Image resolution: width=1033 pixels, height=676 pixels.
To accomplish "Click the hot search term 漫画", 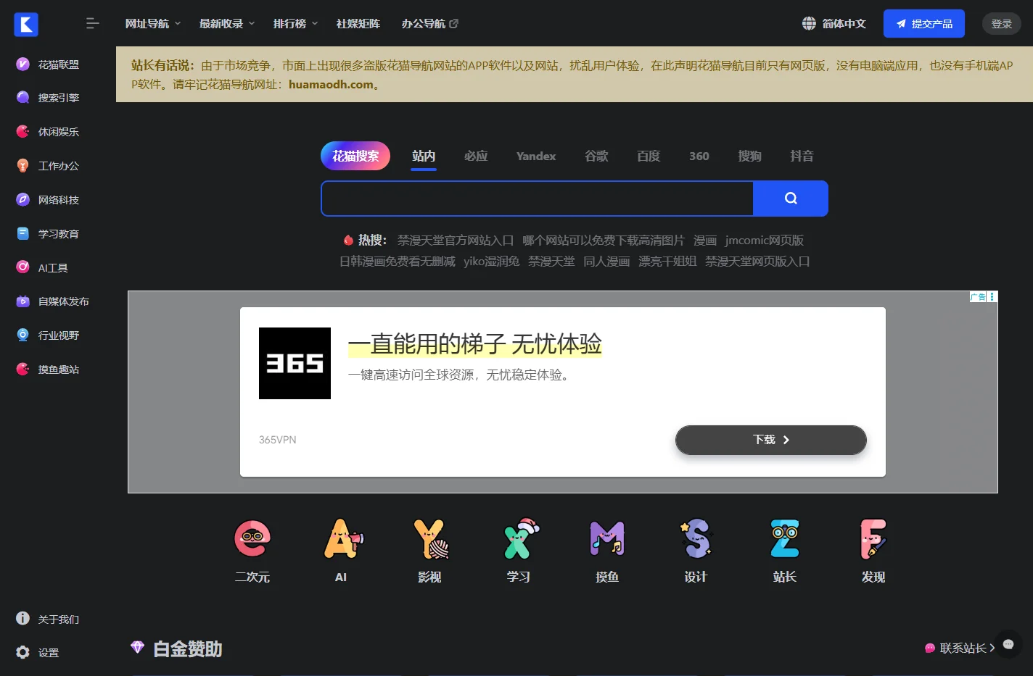I will click(705, 240).
